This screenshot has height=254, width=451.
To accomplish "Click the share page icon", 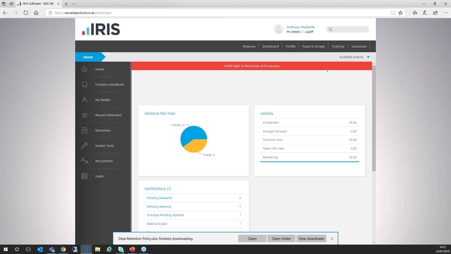I will coord(435,13).
